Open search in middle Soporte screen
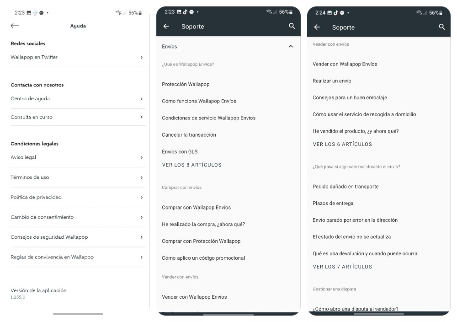The height and width of the screenshot is (322, 457). [292, 26]
